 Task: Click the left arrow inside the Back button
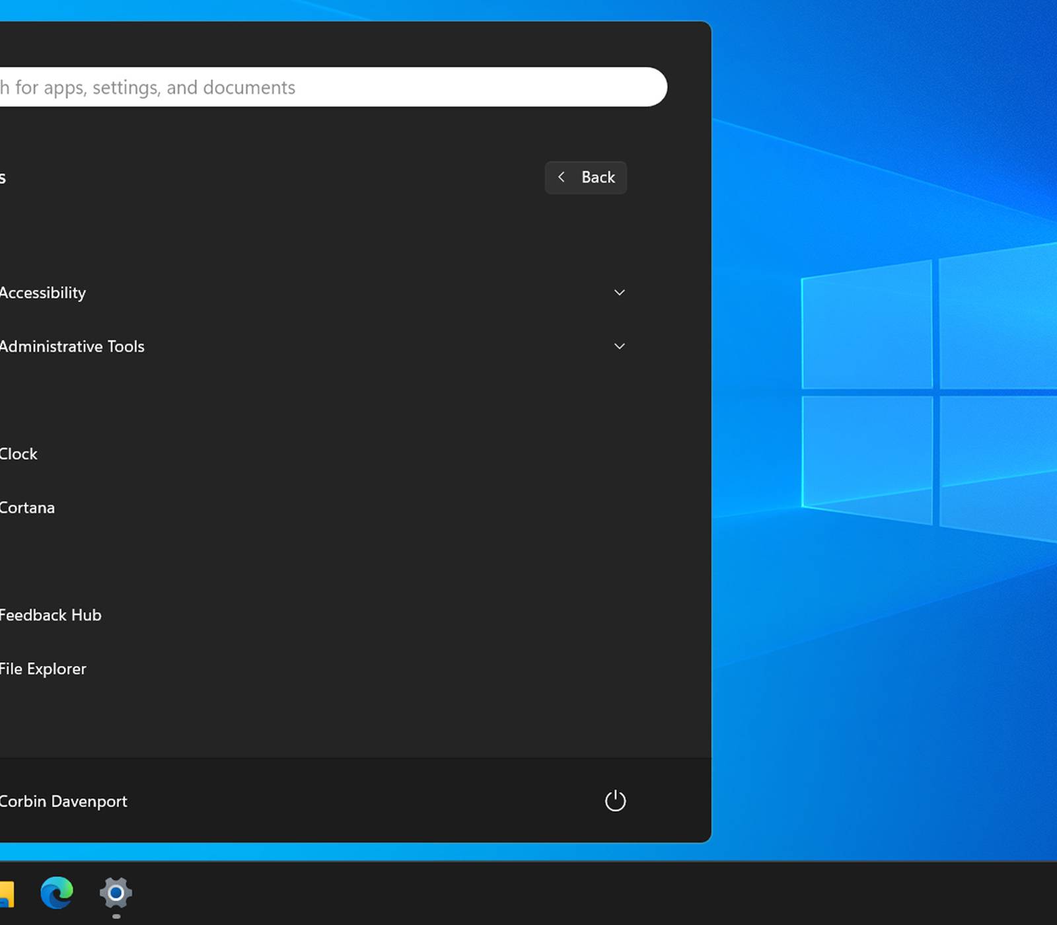[x=562, y=177]
